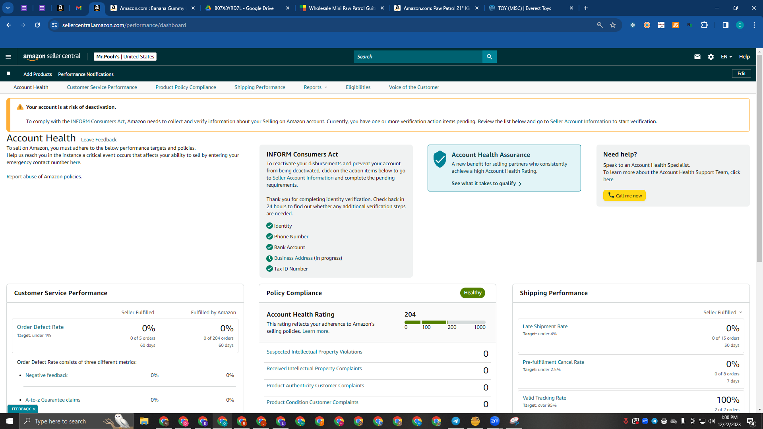Click the Windows taskbar search box
763x429 pixels.
tap(76, 421)
